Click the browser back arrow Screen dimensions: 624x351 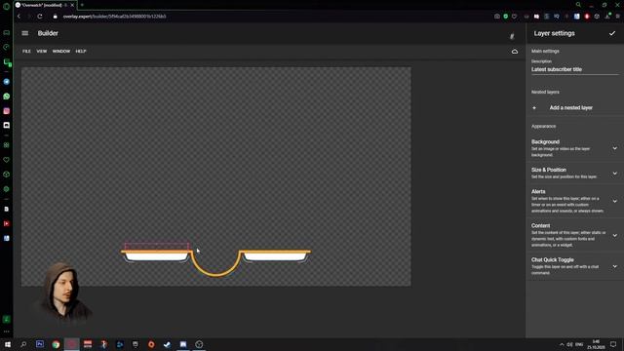(19, 17)
